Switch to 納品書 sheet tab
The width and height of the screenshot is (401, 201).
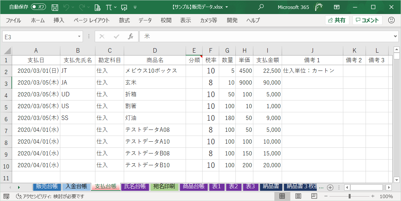(271, 187)
